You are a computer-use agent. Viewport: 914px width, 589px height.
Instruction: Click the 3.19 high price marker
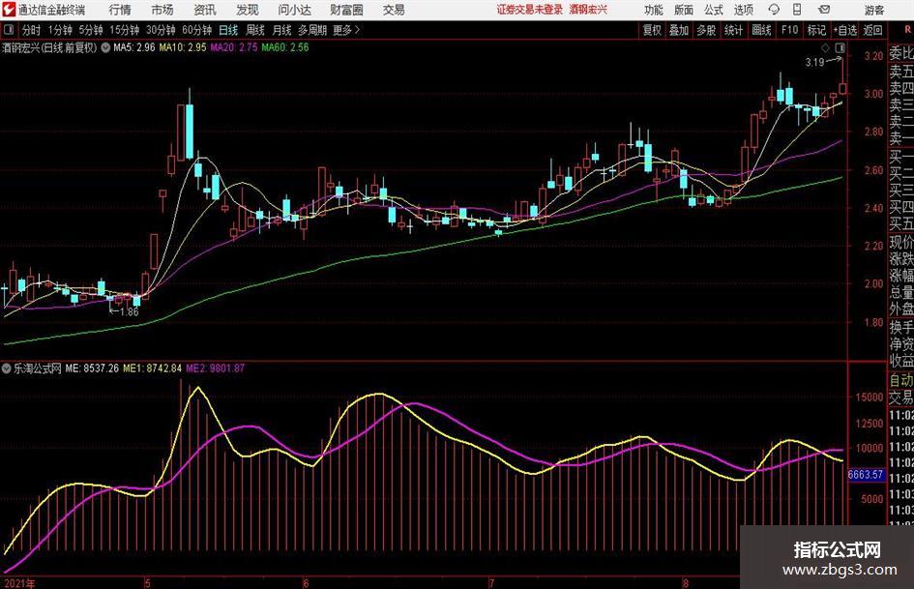(x=814, y=62)
